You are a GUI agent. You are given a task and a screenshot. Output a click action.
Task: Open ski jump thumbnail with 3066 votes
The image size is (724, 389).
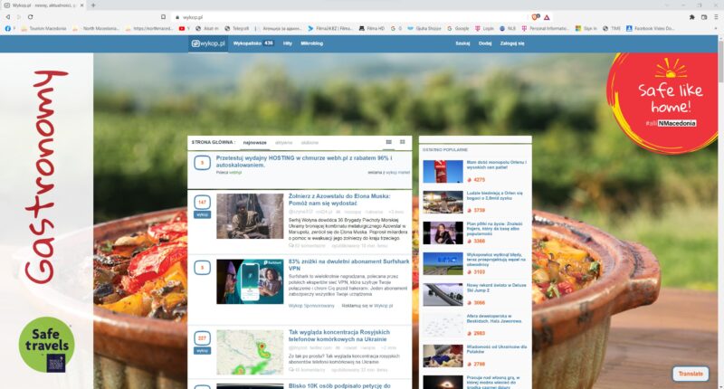pyautogui.click(x=443, y=294)
